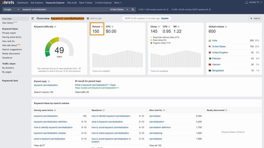Screen dimensions: 264x148
Task: Click info icon next to monthly SERP updates
Action: pos(210,9)
